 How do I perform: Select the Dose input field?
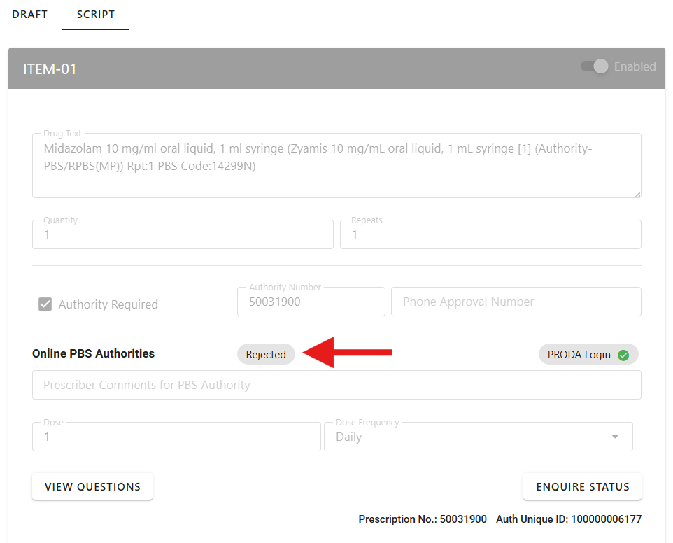point(176,437)
